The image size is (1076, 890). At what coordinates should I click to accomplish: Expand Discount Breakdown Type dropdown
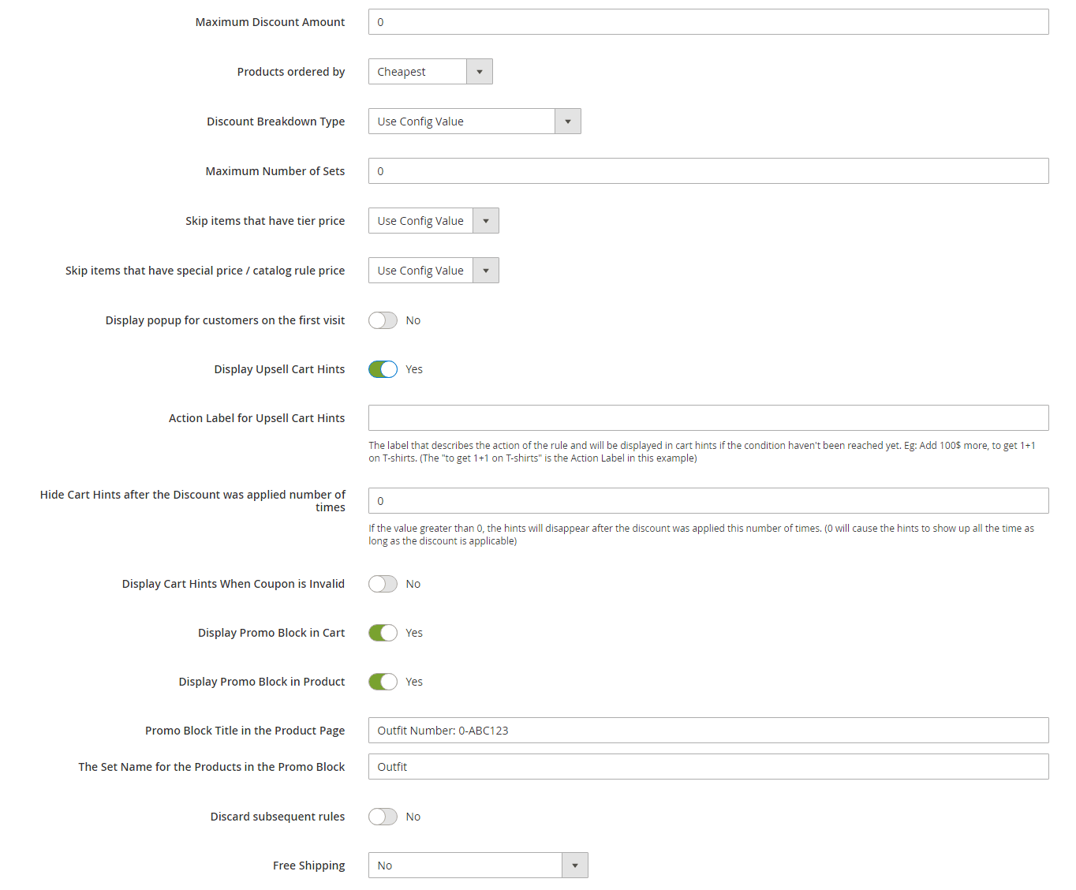[475, 122]
